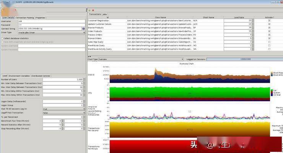283x153 pixels.
Task: Open the Logoff Post Transaction dropdown
Action: [x=84, y=113]
